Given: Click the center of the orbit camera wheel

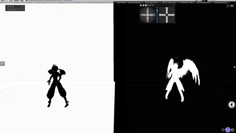Looking at the screenshot, I should click(147, 15).
